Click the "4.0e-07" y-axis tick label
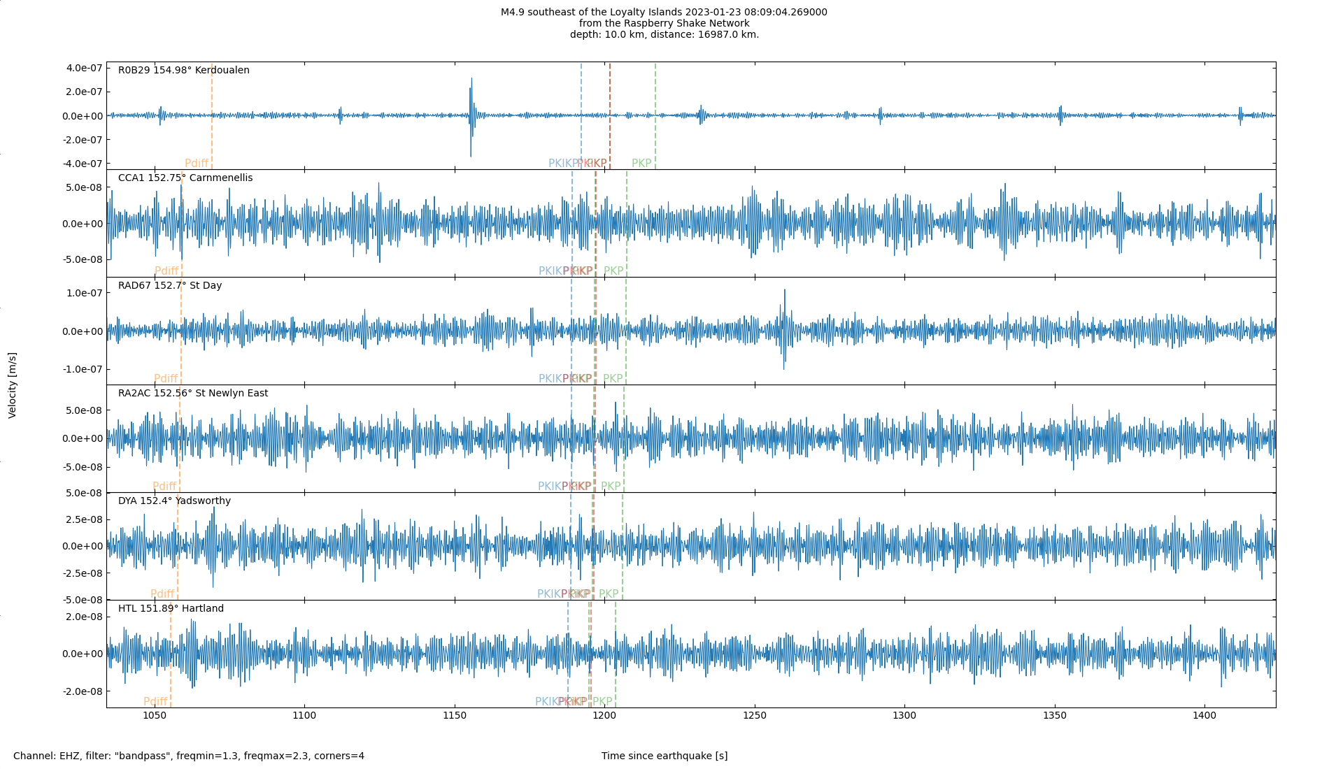1329x769 pixels. click(x=84, y=68)
